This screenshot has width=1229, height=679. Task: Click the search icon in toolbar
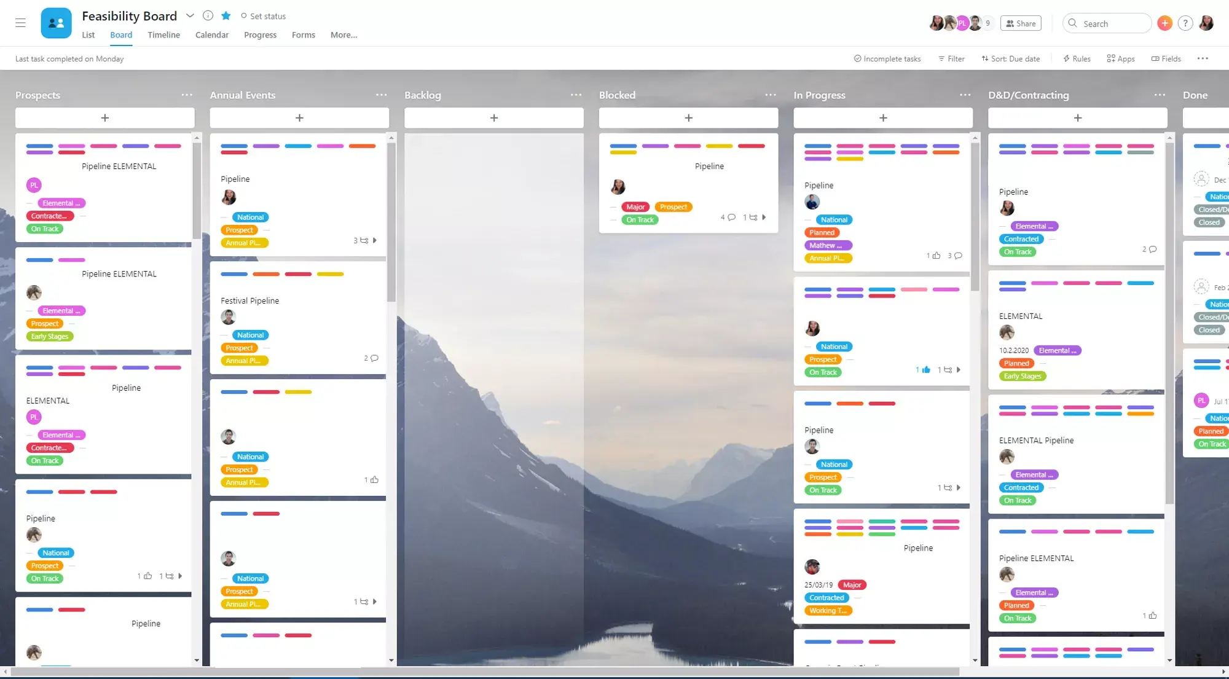click(1074, 23)
